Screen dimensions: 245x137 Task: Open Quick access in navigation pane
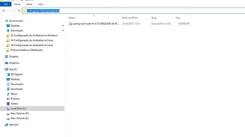tap(16, 21)
